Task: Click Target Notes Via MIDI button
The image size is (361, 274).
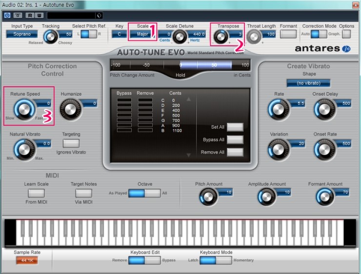Action: 84,193
